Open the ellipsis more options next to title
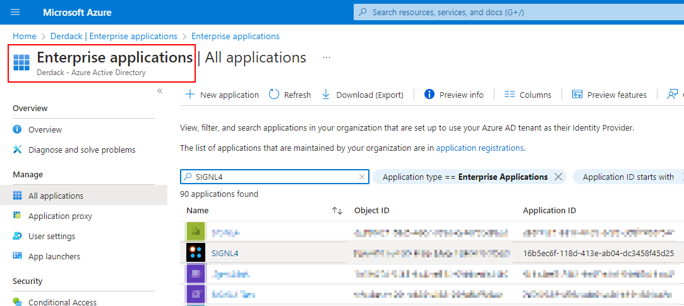This screenshot has width=684, height=306. pos(327,57)
